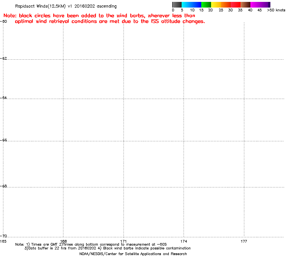Click the yellow 20-25 knots color segment

(216, 5)
